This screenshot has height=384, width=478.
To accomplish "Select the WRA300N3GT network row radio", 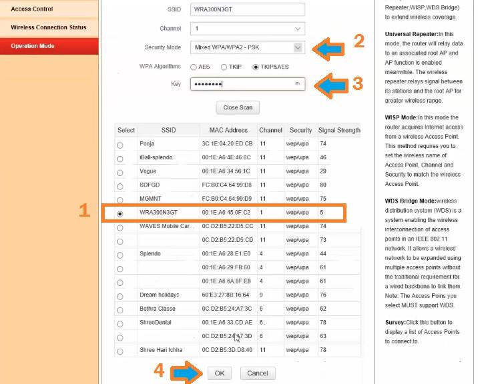I will pos(120,214).
